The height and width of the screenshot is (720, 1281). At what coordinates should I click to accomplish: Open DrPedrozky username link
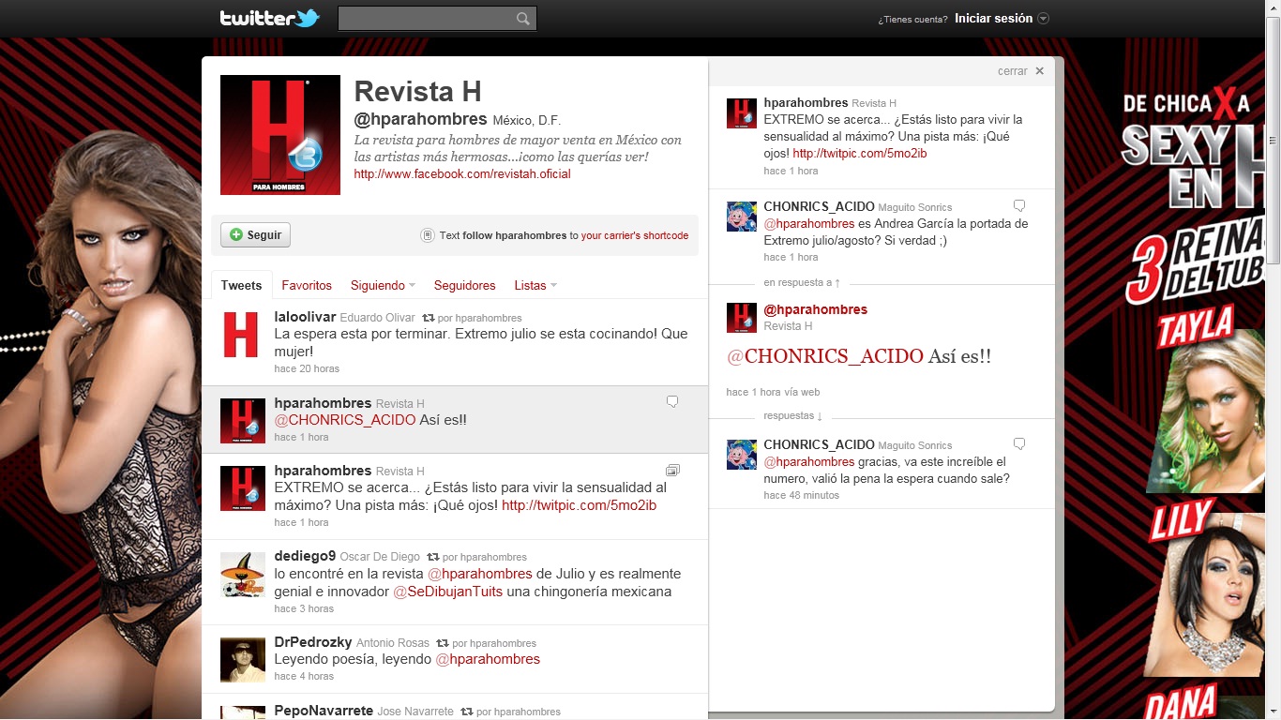[313, 642]
